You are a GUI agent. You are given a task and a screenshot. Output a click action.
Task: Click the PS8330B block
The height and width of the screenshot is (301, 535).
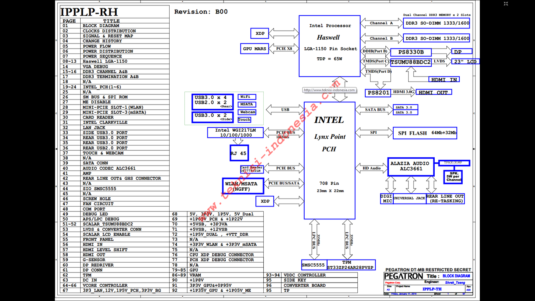[x=410, y=53]
